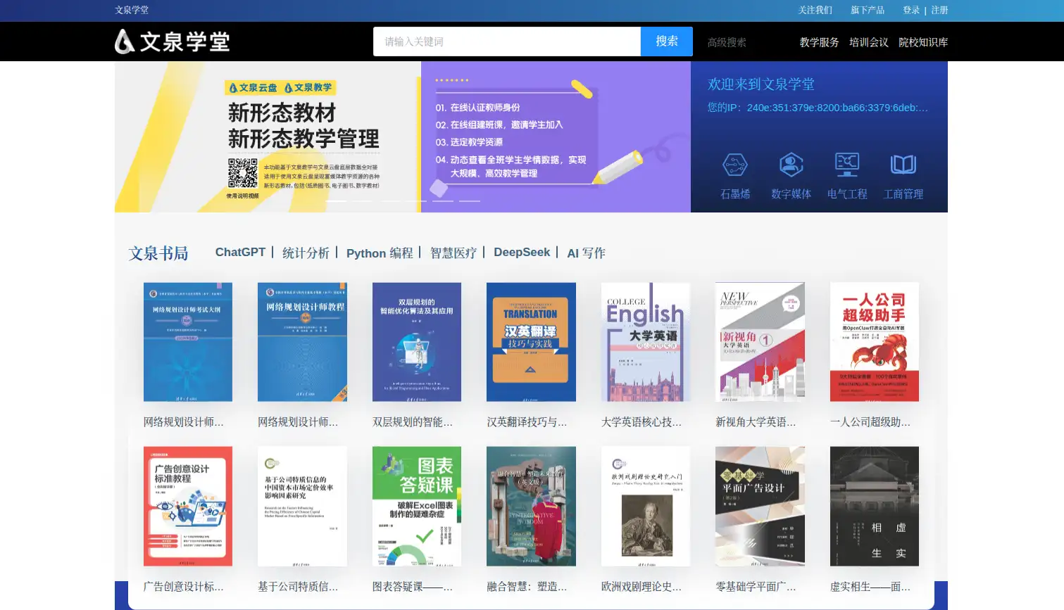1064x610 pixels.
Task: Open the 教学服务 menu item
Action: tap(819, 42)
